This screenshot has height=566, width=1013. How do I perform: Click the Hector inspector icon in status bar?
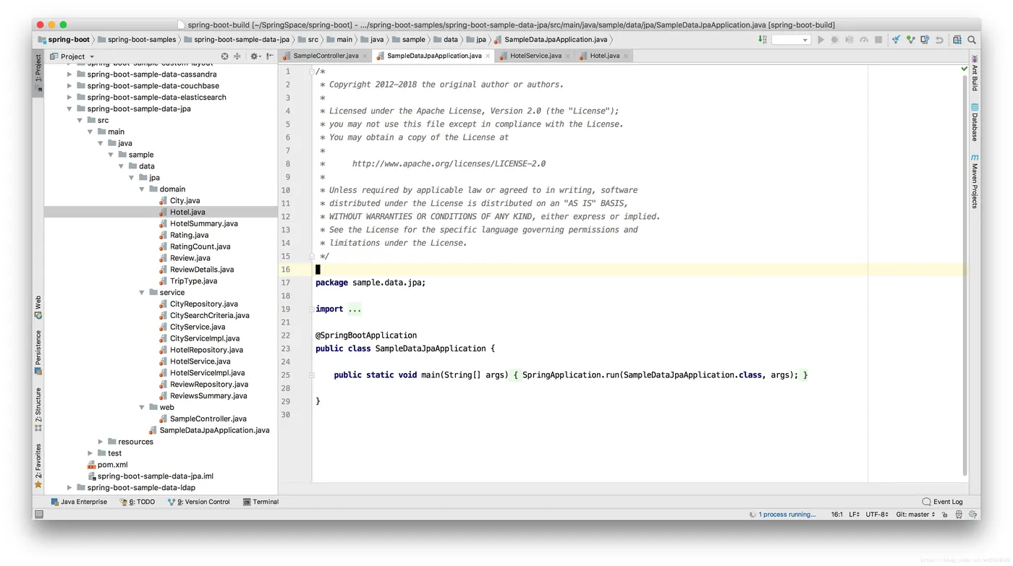[x=959, y=515]
